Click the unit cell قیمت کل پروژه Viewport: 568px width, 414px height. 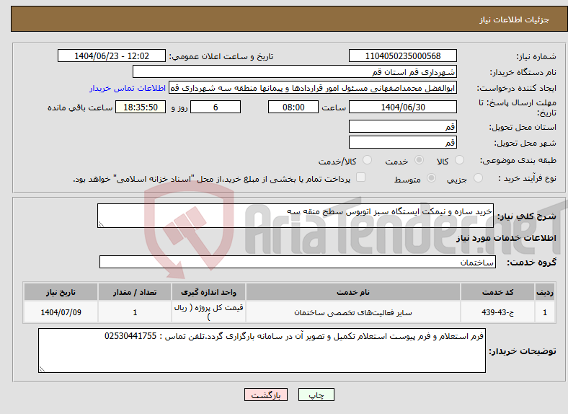point(208,312)
